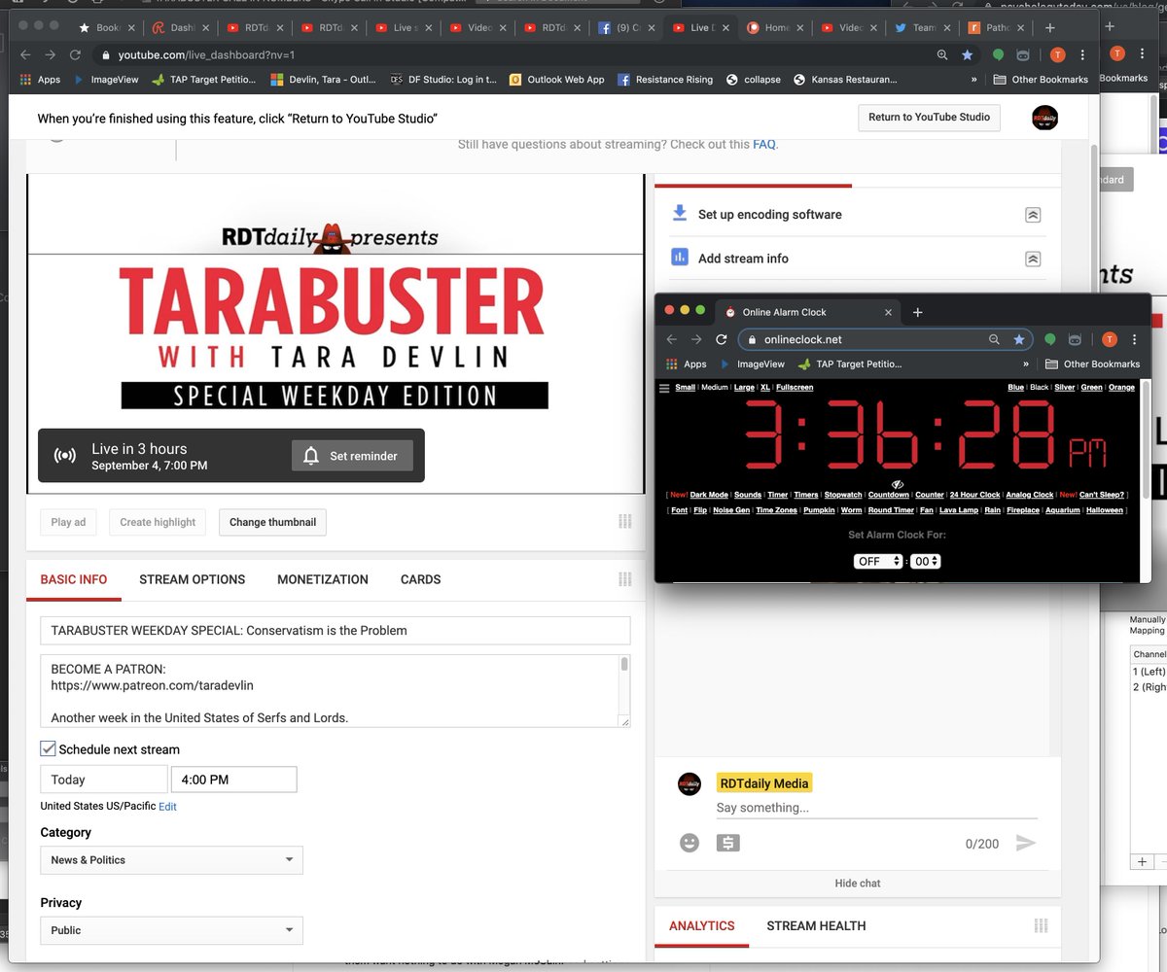Open a new tab in the alarm clock window
This screenshot has height=972, width=1167.
[917, 312]
